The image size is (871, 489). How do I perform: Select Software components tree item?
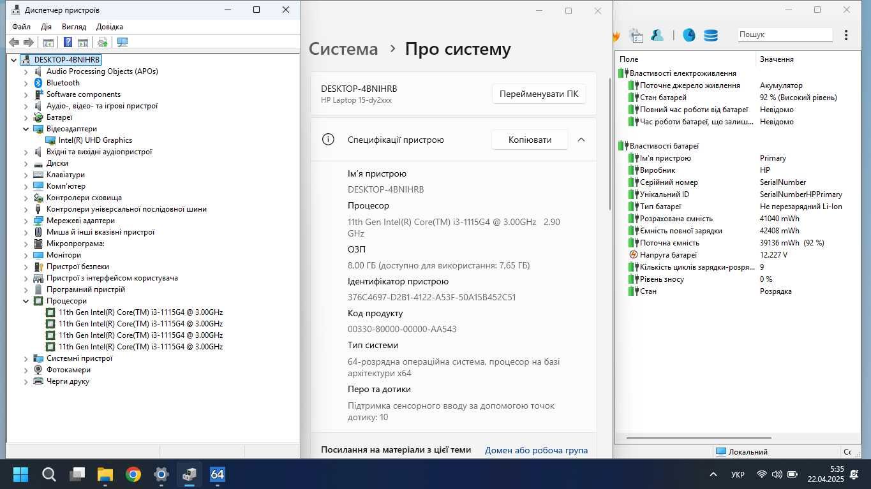coord(83,94)
